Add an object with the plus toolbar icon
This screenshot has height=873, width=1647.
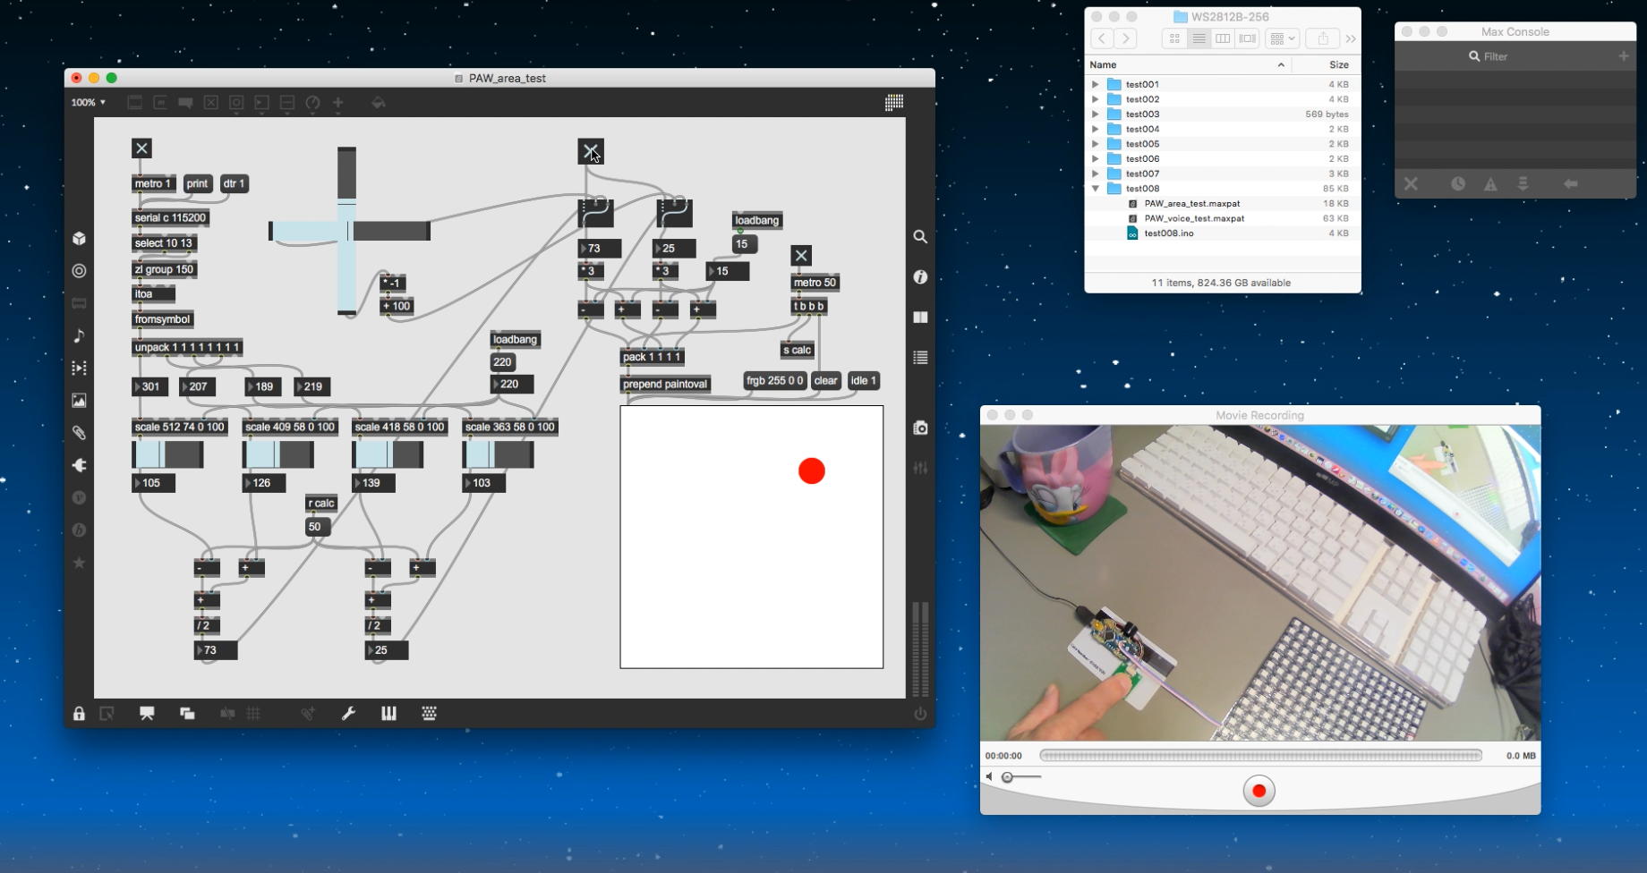338,103
